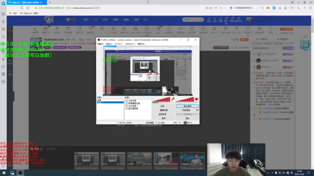Toggle the first 文字来源 source checkbox
Screen dimensions: 314x176
coord(126,101)
